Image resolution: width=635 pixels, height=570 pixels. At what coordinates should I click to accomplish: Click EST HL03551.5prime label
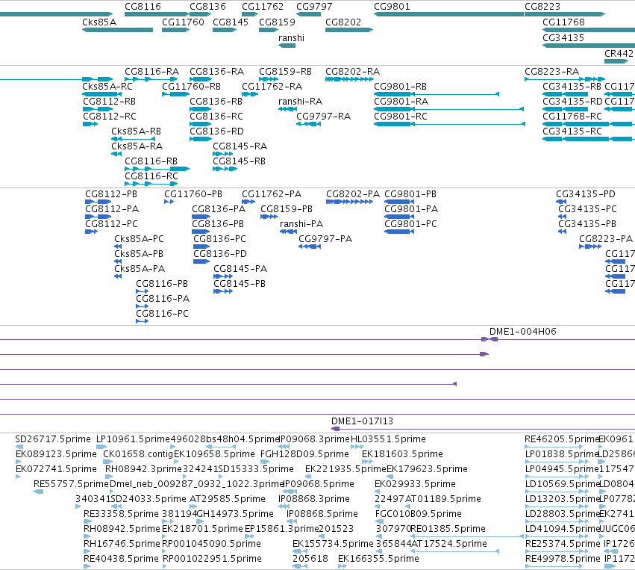point(388,439)
